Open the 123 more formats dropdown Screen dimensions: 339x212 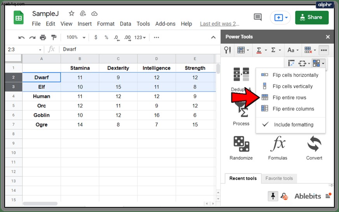point(140,38)
